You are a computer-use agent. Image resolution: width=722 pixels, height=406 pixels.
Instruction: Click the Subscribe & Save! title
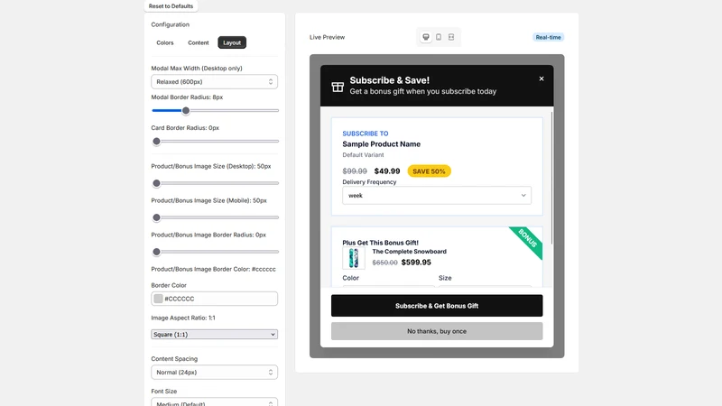tap(390, 80)
